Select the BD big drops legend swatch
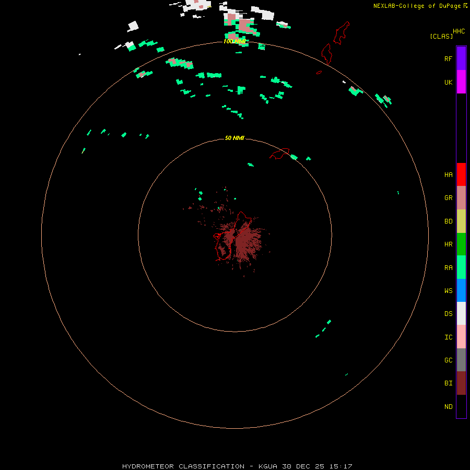 click(x=461, y=221)
